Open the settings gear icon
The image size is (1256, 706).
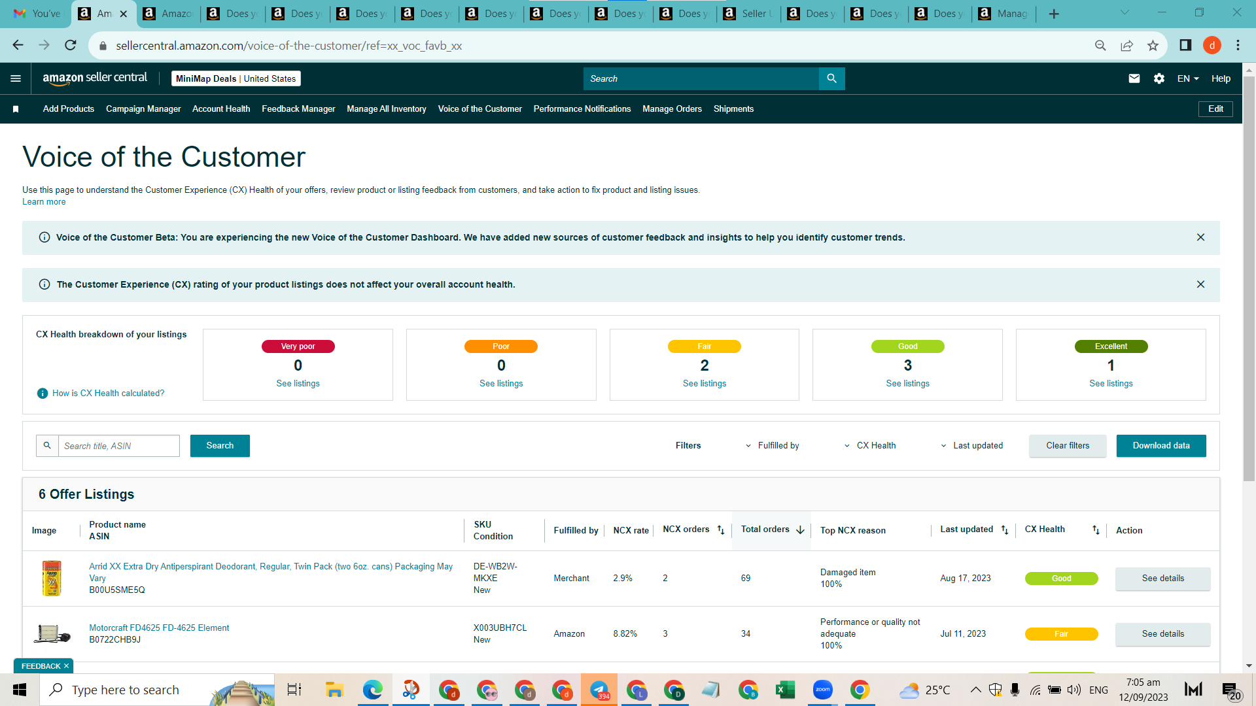[1159, 78]
